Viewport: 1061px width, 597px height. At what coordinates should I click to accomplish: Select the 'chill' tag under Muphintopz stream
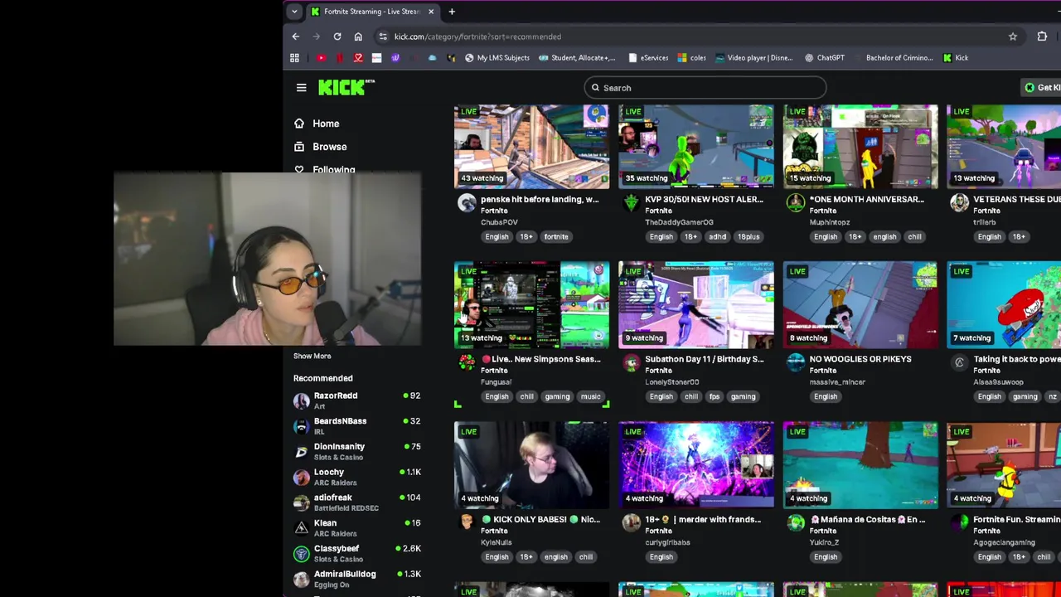[x=914, y=237]
